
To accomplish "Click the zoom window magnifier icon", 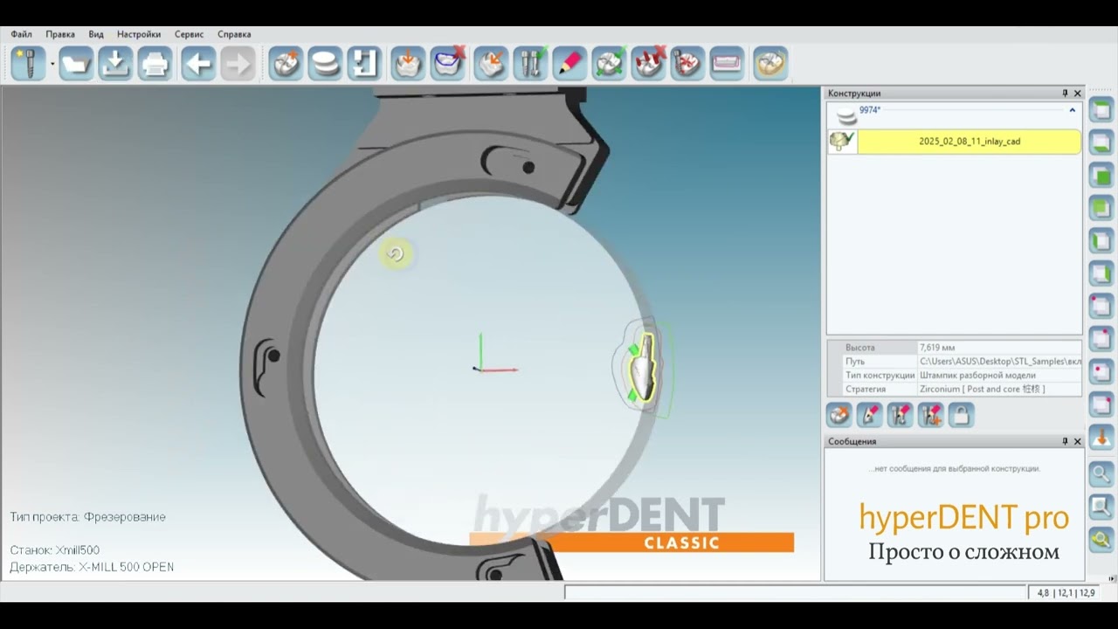I will click(1101, 507).
